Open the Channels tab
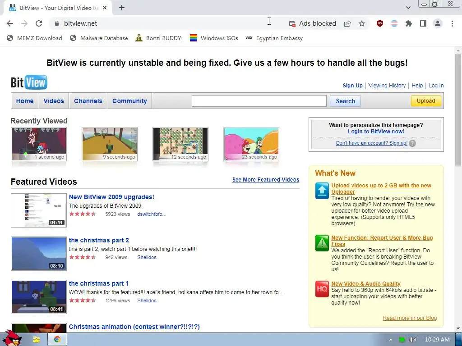Image resolution: width=462 pixels, height=346 pixels. 88,101
